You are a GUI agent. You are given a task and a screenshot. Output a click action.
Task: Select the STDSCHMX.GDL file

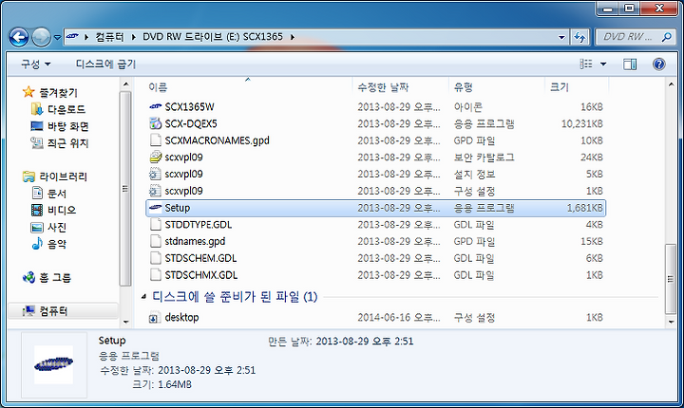pos(376,275)
